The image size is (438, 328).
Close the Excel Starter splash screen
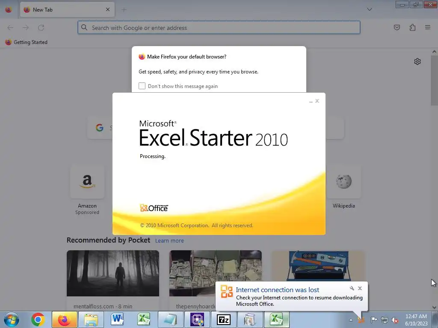[x=317, y=101]
